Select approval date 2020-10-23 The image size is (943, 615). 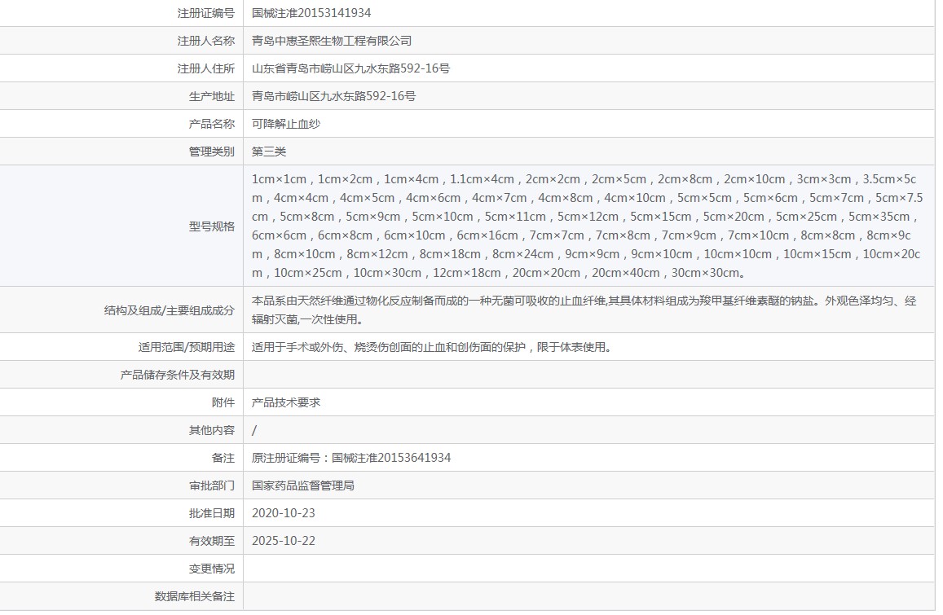[284, 513]
